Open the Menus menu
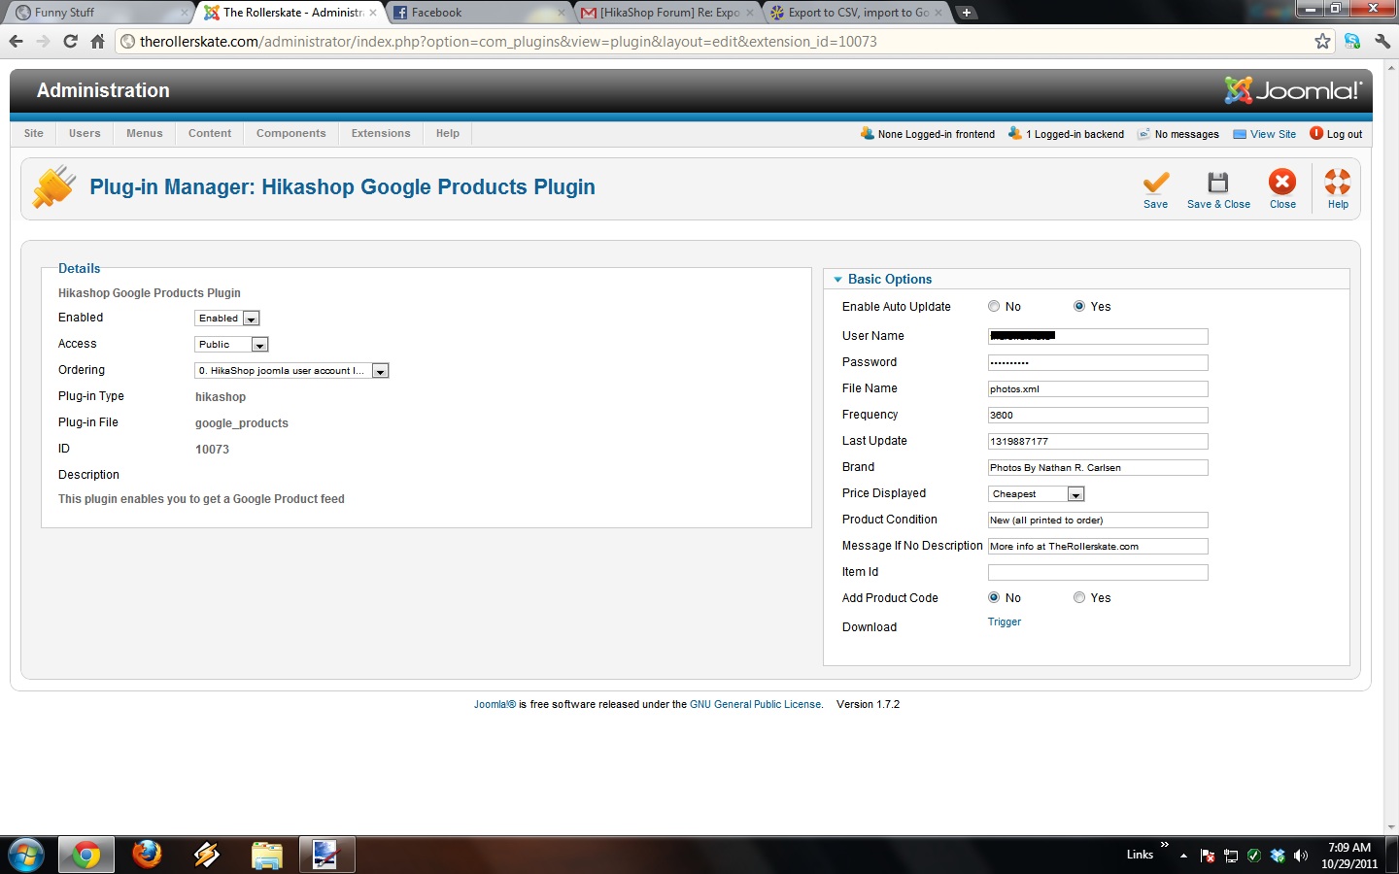The height and width of the screenshot is (874, 1399). point(145,134)
